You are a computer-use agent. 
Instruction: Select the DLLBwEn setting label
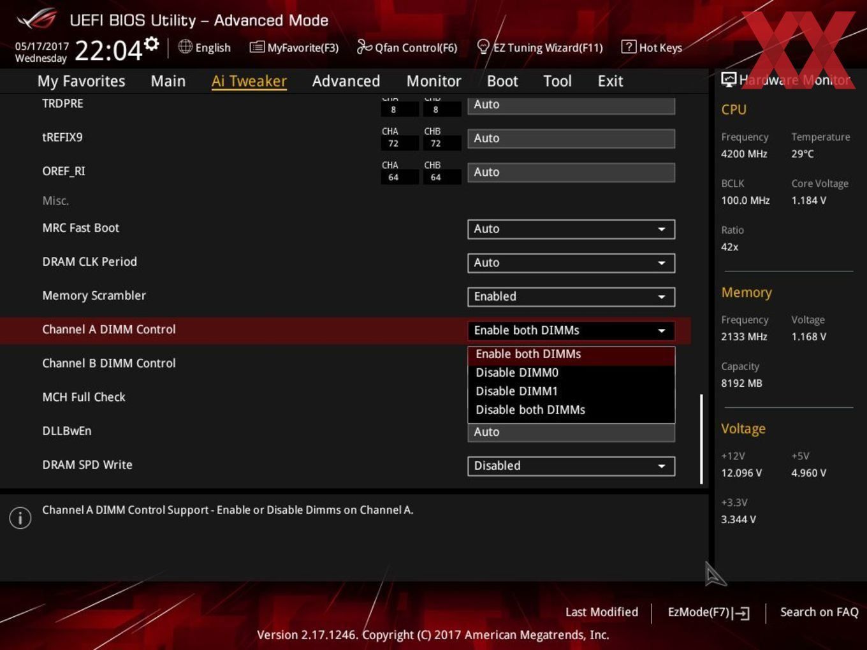67,431
